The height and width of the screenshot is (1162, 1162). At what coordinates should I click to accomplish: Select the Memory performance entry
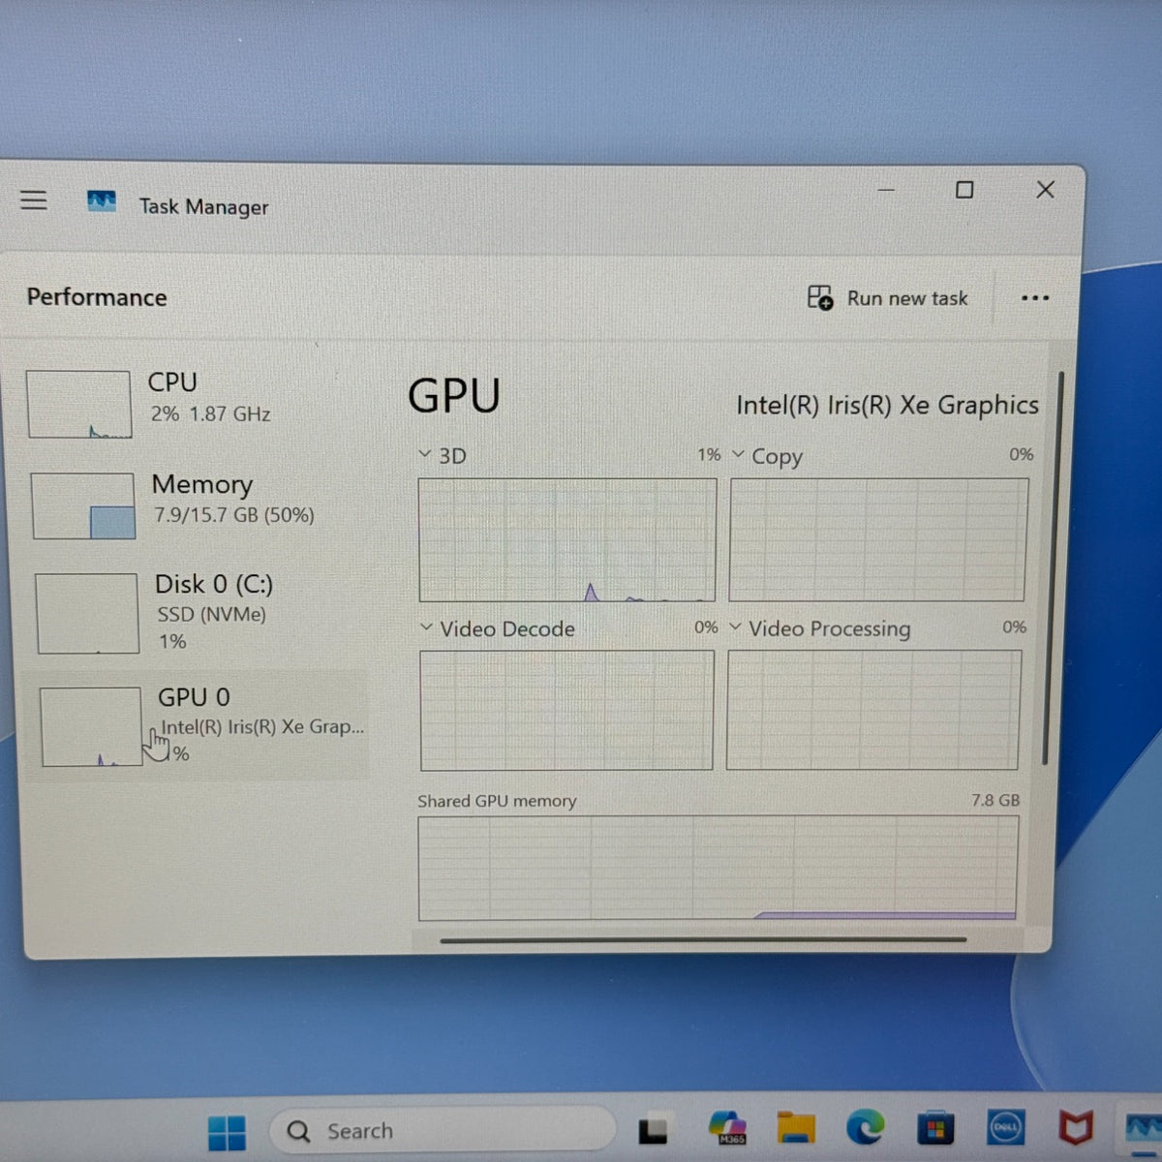click(197, 505)
